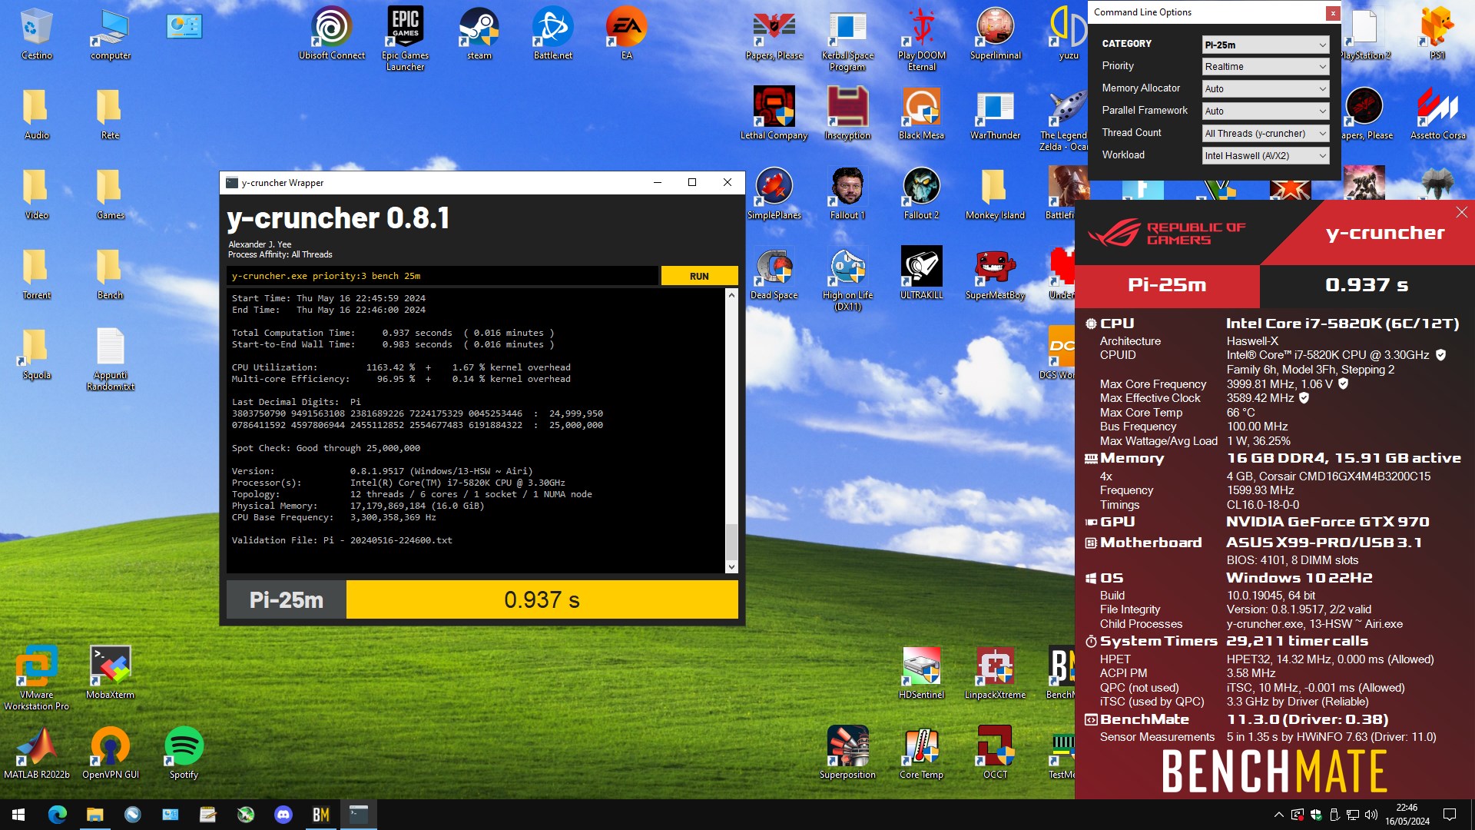Open the Superliminal desktop icon
Image resolution: width=1475 pixels, height=830 pixels.
click(995, 34)
